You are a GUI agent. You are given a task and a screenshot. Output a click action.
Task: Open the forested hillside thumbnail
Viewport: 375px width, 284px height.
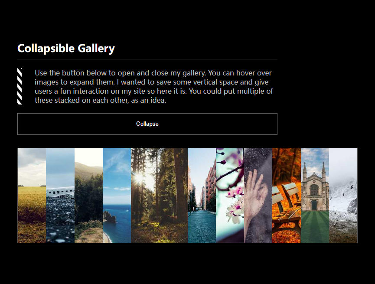(89, 195)
